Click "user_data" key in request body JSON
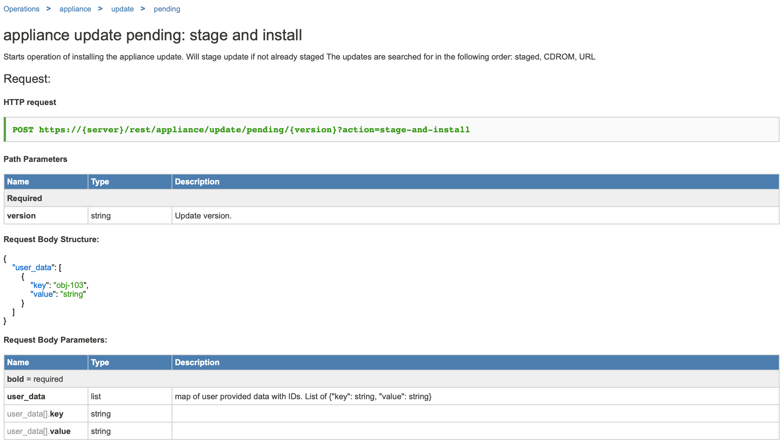Viewport: 784px width, 448px height. [33, 267]
